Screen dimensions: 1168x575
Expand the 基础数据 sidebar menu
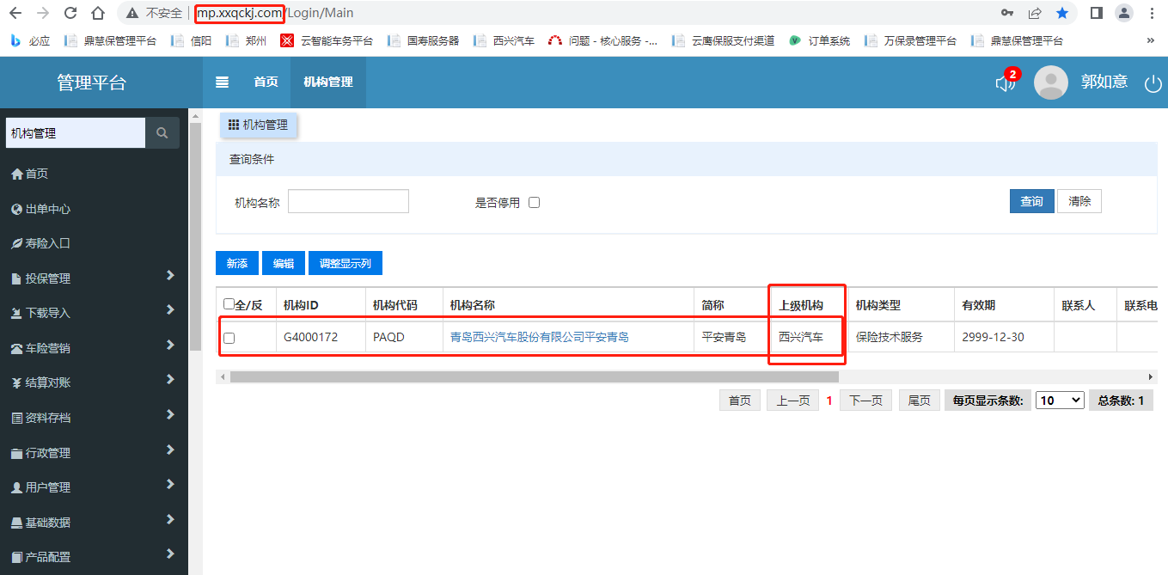(x=94, y=523)
